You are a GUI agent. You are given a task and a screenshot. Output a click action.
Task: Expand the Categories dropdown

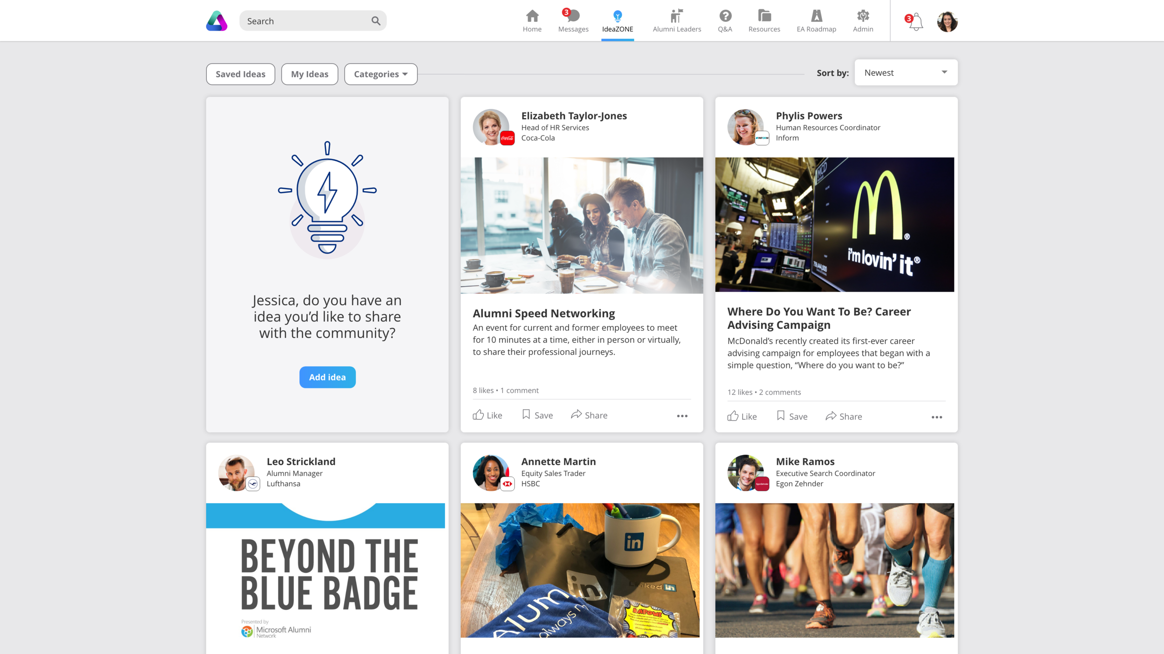380,74
